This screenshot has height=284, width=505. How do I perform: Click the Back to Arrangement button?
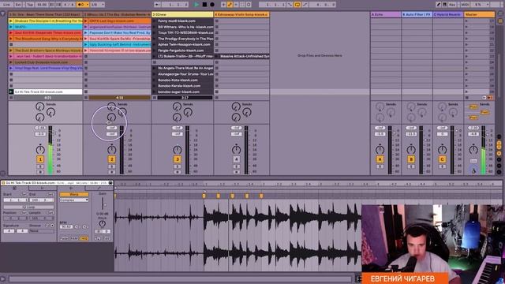(491, 98)
